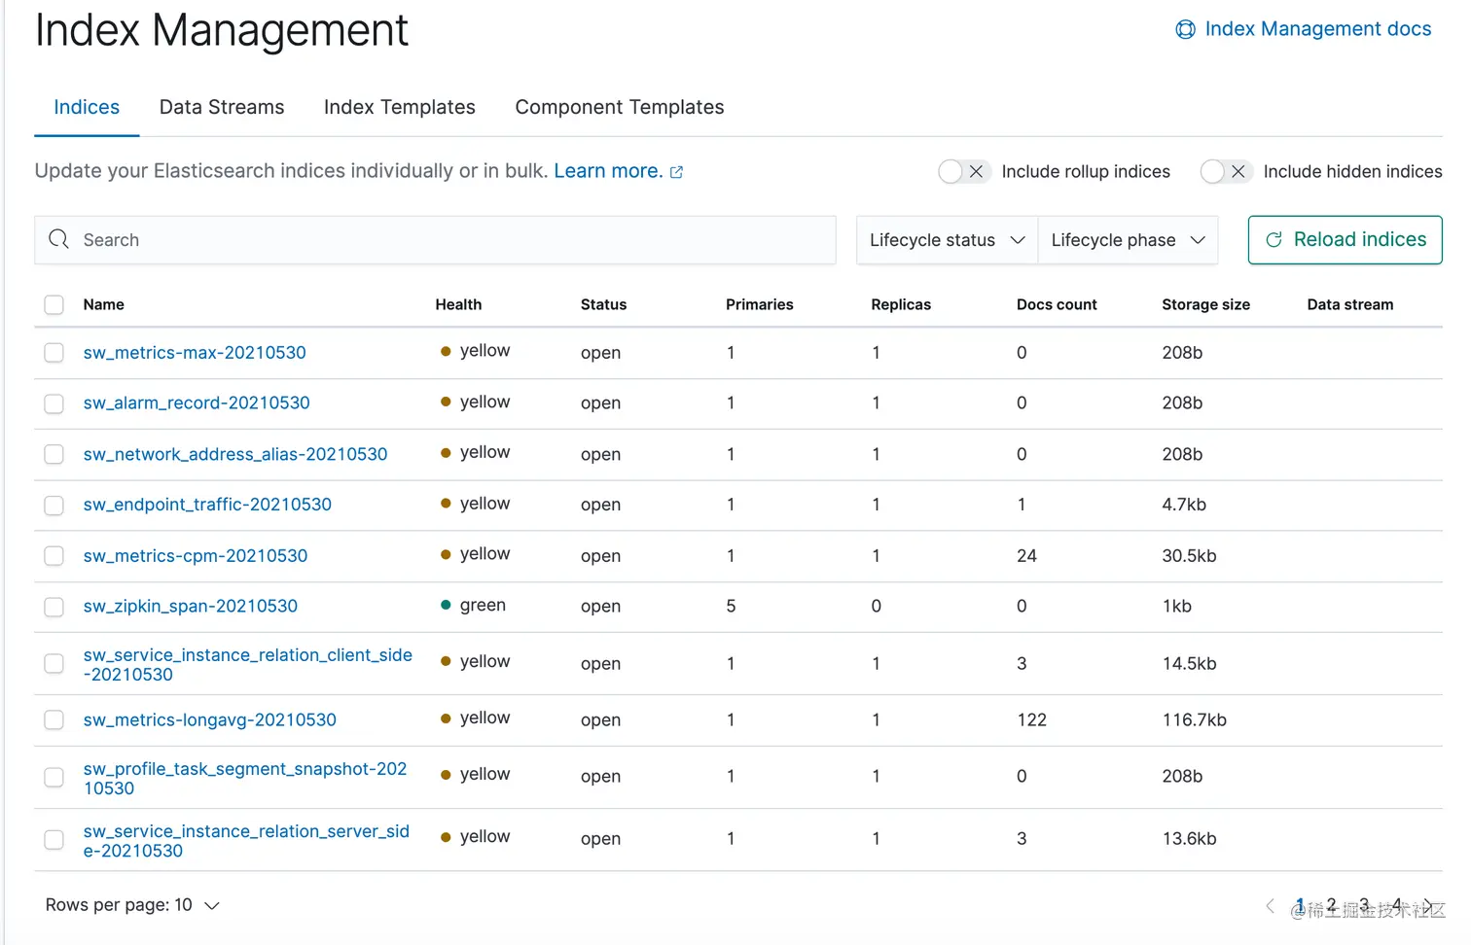This screenshot has height=945, width=1471.
Task: Expand the Lifecycle phase filter dropdown
Action: tap(1128, 240)
